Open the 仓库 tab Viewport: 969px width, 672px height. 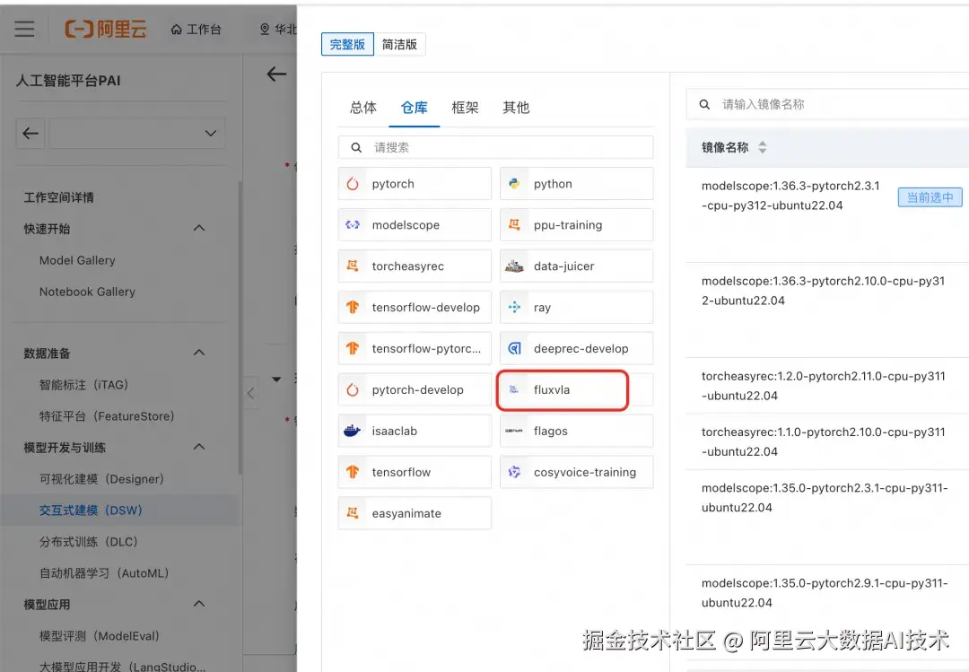[x=414, y=108]
